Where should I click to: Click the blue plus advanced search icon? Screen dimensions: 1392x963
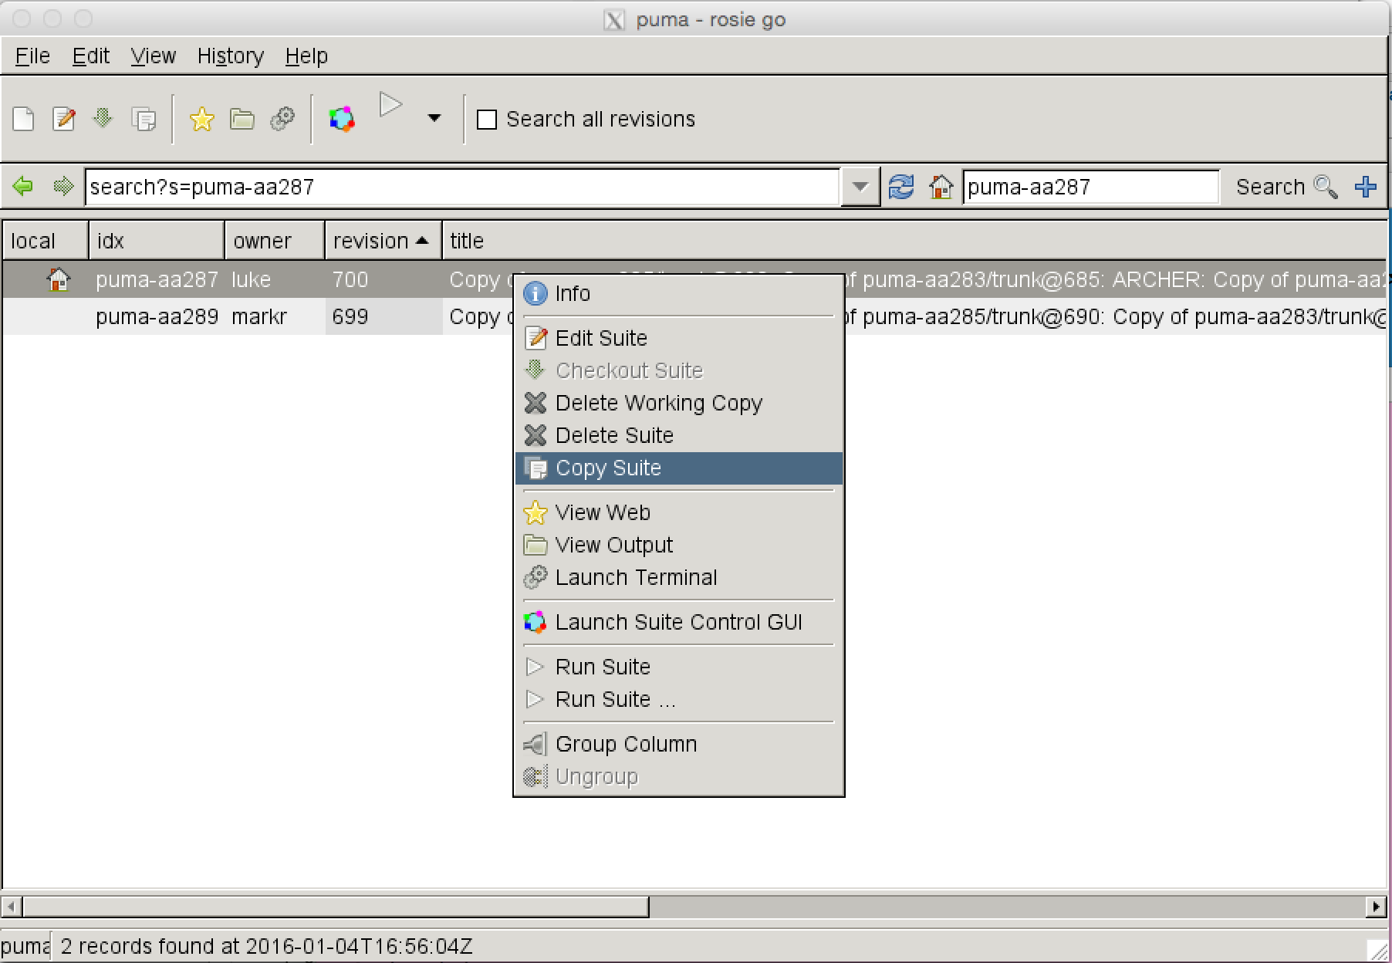coord(1366,187)
